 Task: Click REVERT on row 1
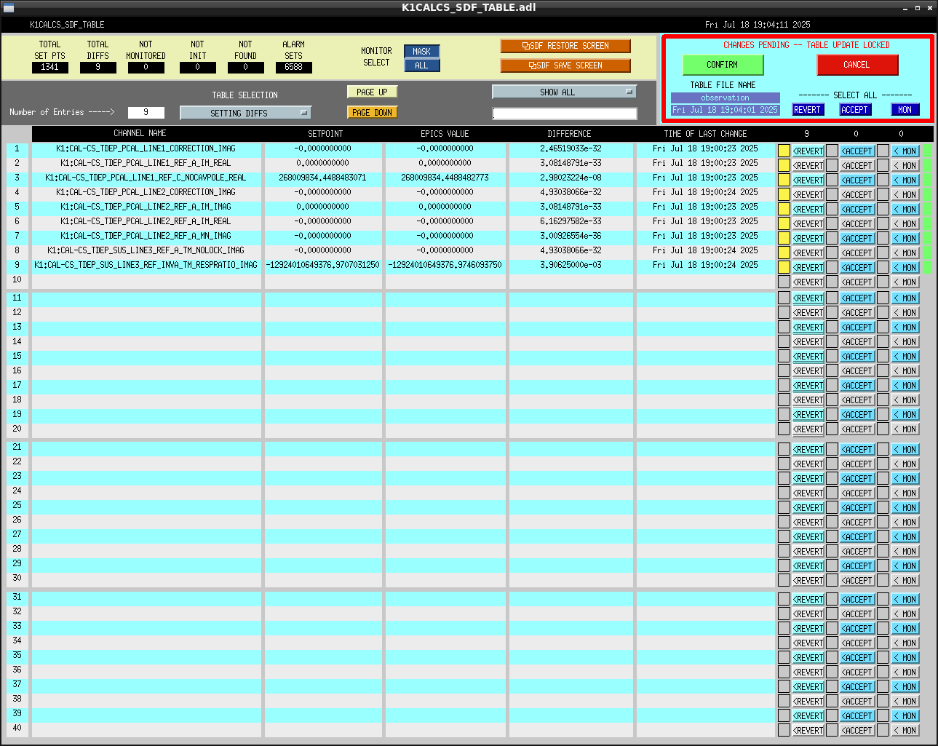pos(808,151)
